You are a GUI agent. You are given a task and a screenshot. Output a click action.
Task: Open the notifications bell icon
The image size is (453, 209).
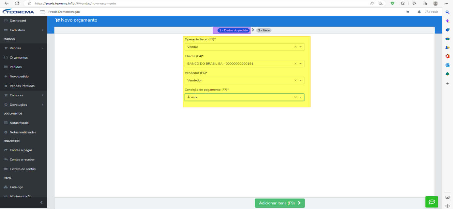click(x=419, y=12)
